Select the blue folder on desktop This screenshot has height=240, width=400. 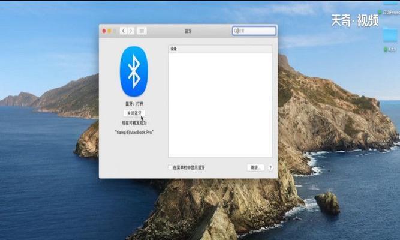[x=390, y=34]
